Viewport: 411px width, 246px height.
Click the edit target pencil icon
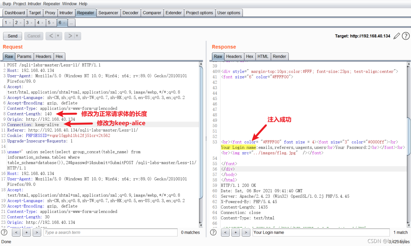coord(396,36)
